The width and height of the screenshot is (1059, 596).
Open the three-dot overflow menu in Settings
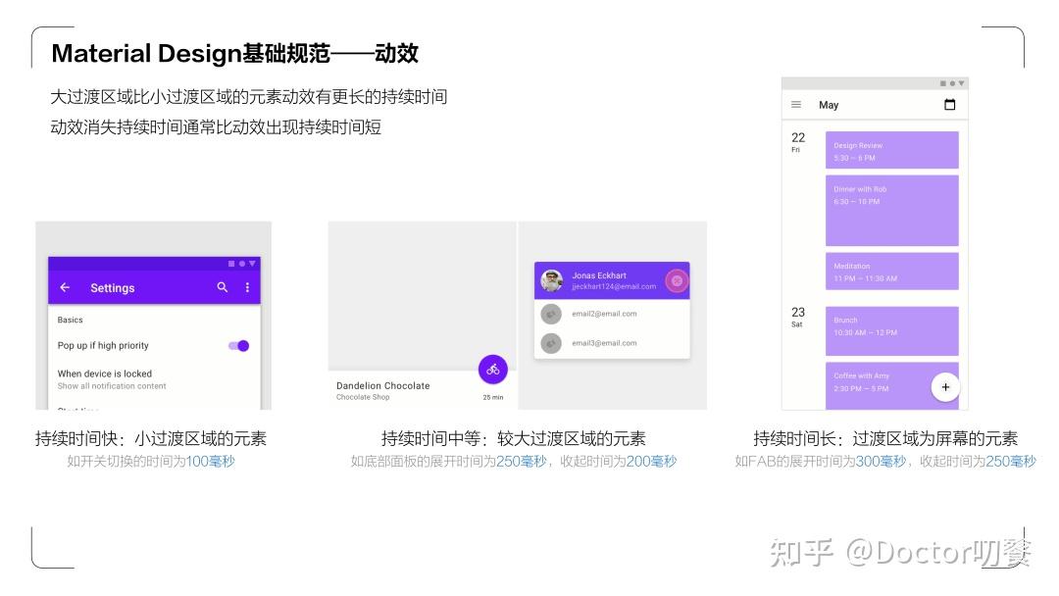tap(247, 287)
